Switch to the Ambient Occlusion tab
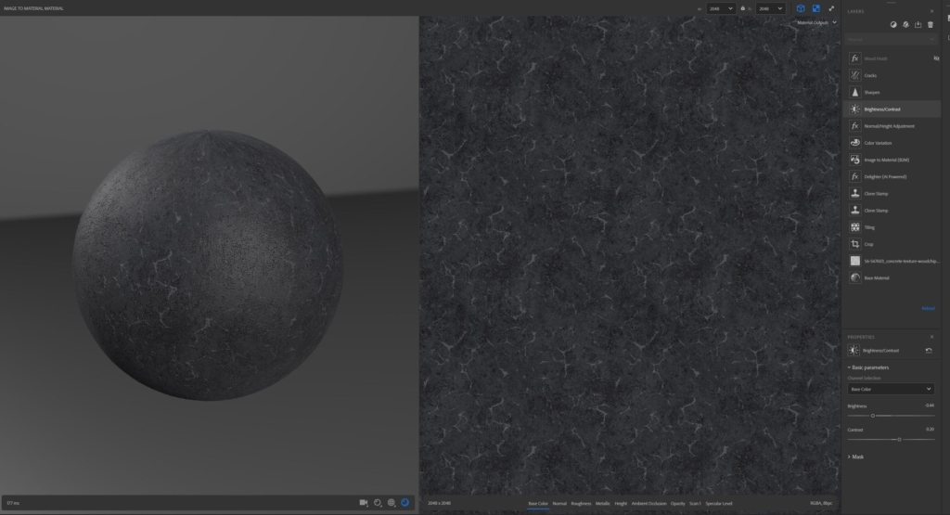950x515 pixels. (648, 504)
